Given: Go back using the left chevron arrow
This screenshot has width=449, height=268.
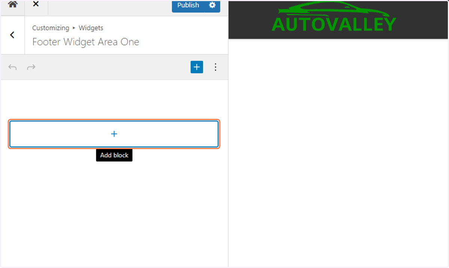Looking at the screenshot, I should 12,35.
